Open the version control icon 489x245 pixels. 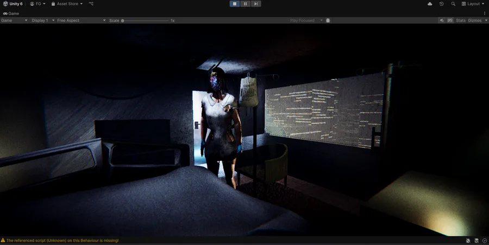coord(91,4)
